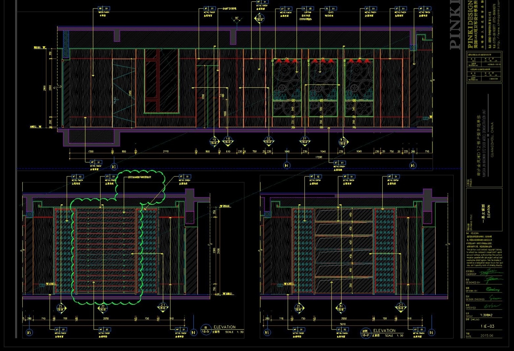Click the 90° angle annotation
This screenshot has height=351, width=514.
pyautogui.click(x=237, y=18)
